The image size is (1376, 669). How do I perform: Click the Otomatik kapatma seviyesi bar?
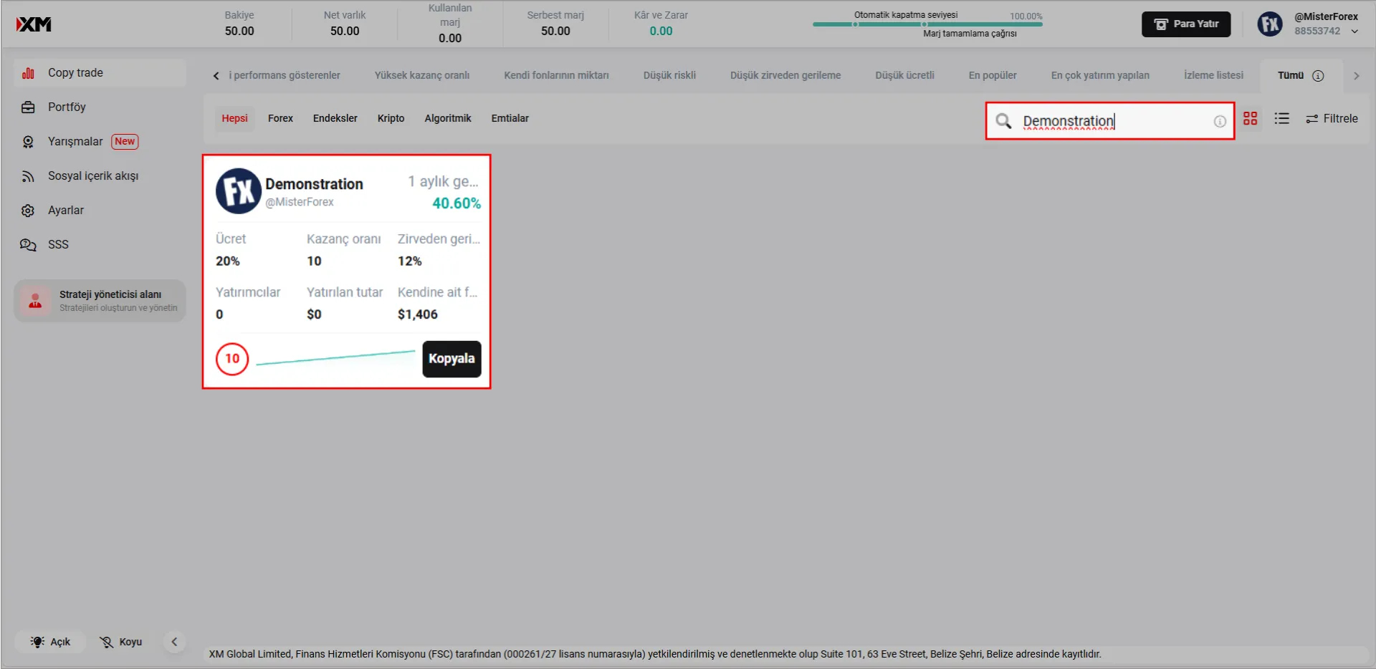927,24
